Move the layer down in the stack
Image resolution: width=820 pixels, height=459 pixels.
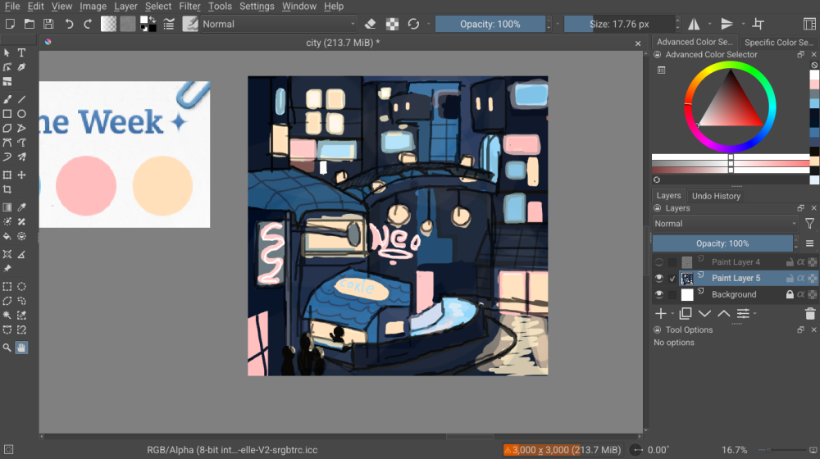coord(704,314)
